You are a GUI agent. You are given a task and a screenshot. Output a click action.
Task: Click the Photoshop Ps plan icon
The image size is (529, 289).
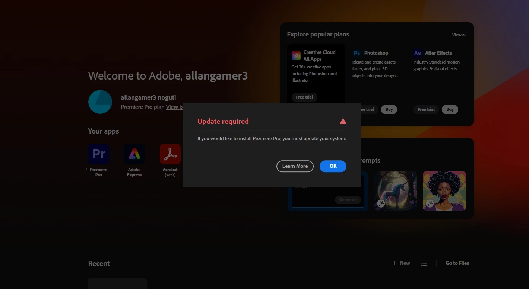click(x=357, y=53)
